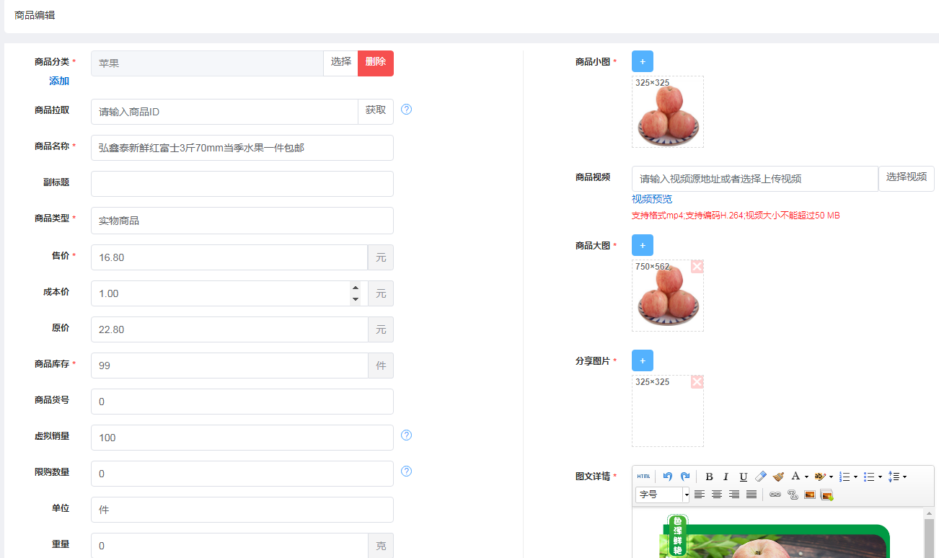This screenshot has height=558, width=939.
Task: Click the 商品大图 apple thumbnail
Action: 668,296
